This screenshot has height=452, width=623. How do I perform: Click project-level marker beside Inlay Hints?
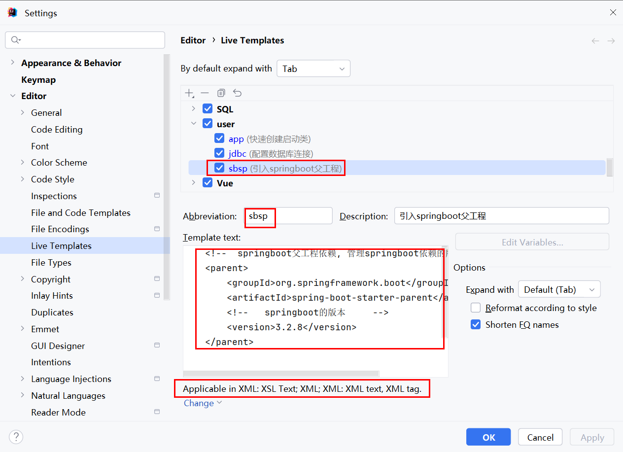[x=157, y=295]
